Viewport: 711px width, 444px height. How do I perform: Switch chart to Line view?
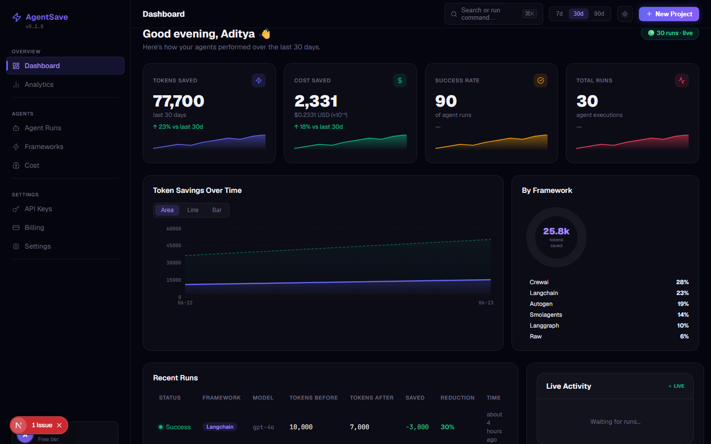[193, 210]
